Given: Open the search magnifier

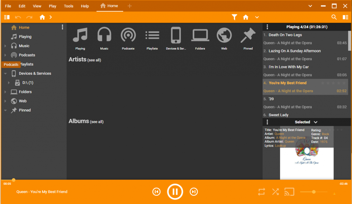Looking at the screenshot, I should click(334, 17).
